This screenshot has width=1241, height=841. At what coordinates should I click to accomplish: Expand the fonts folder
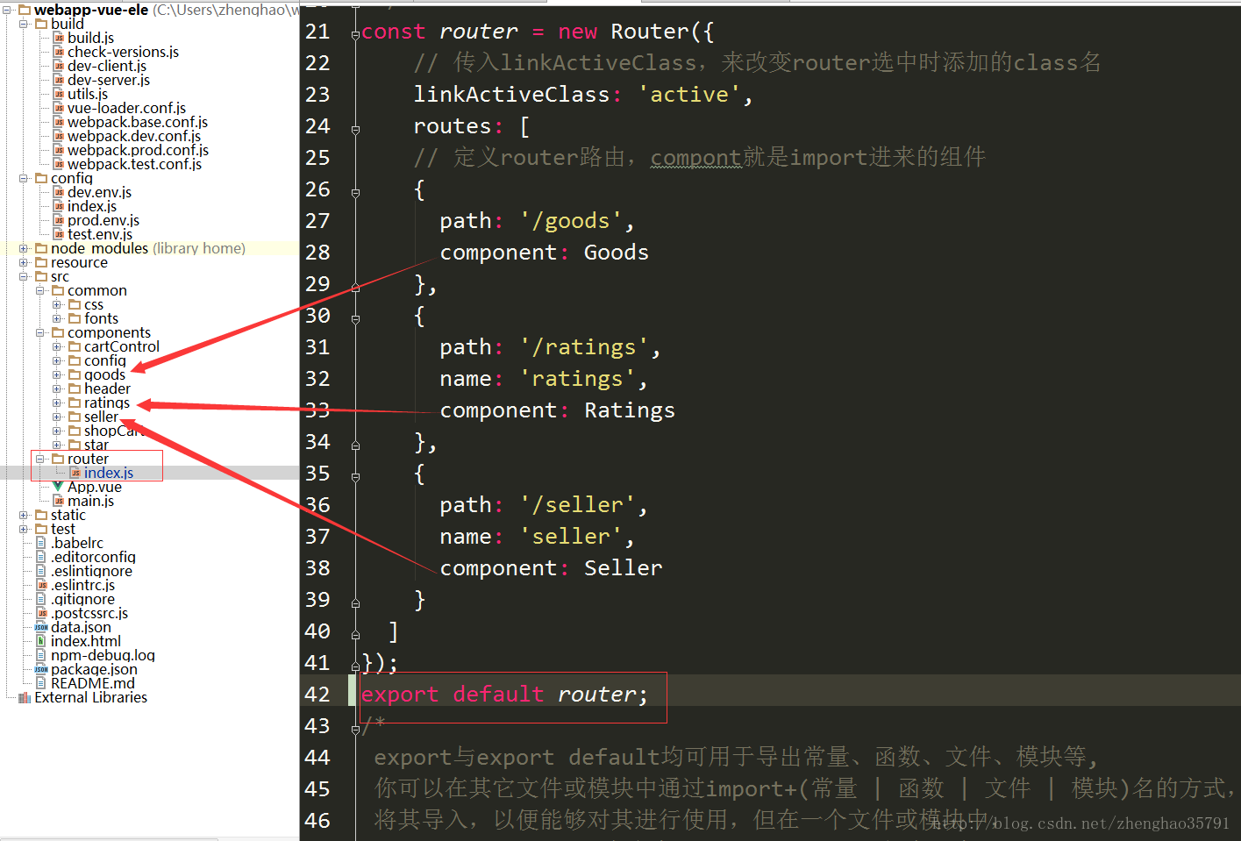point(57,318)
